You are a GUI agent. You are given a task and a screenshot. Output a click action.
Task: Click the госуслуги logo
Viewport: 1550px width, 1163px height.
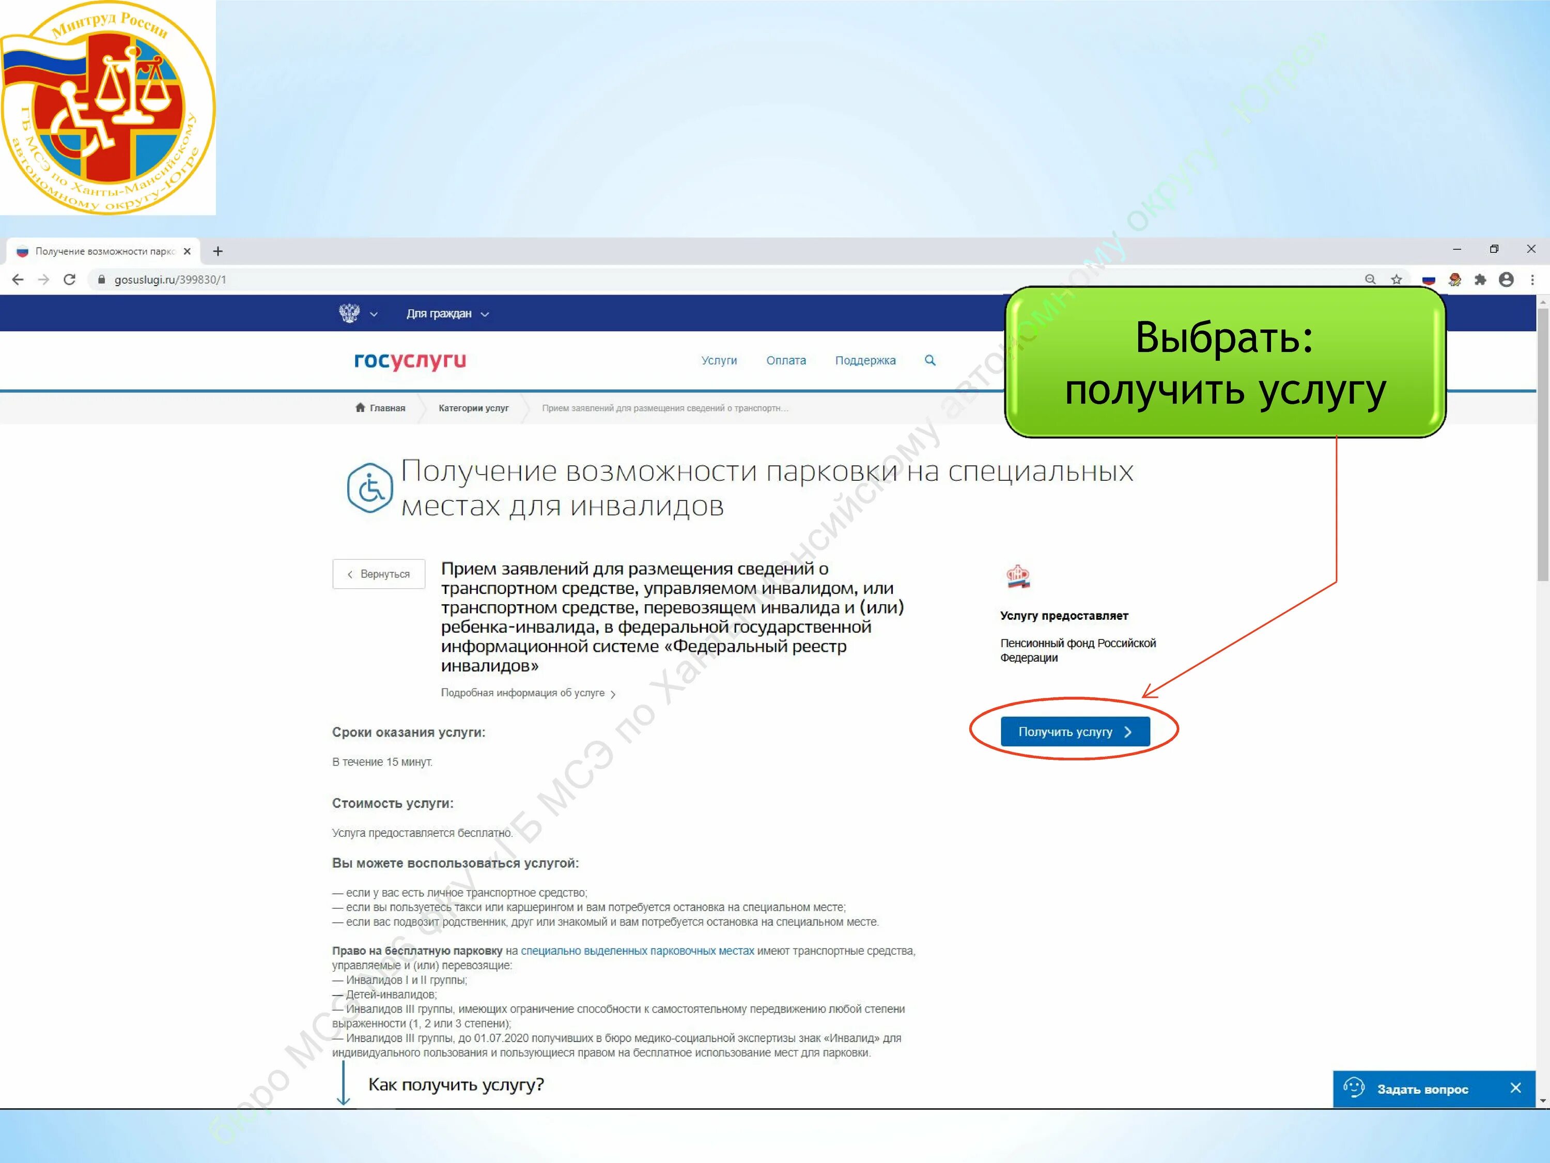(x=410, y=360)
